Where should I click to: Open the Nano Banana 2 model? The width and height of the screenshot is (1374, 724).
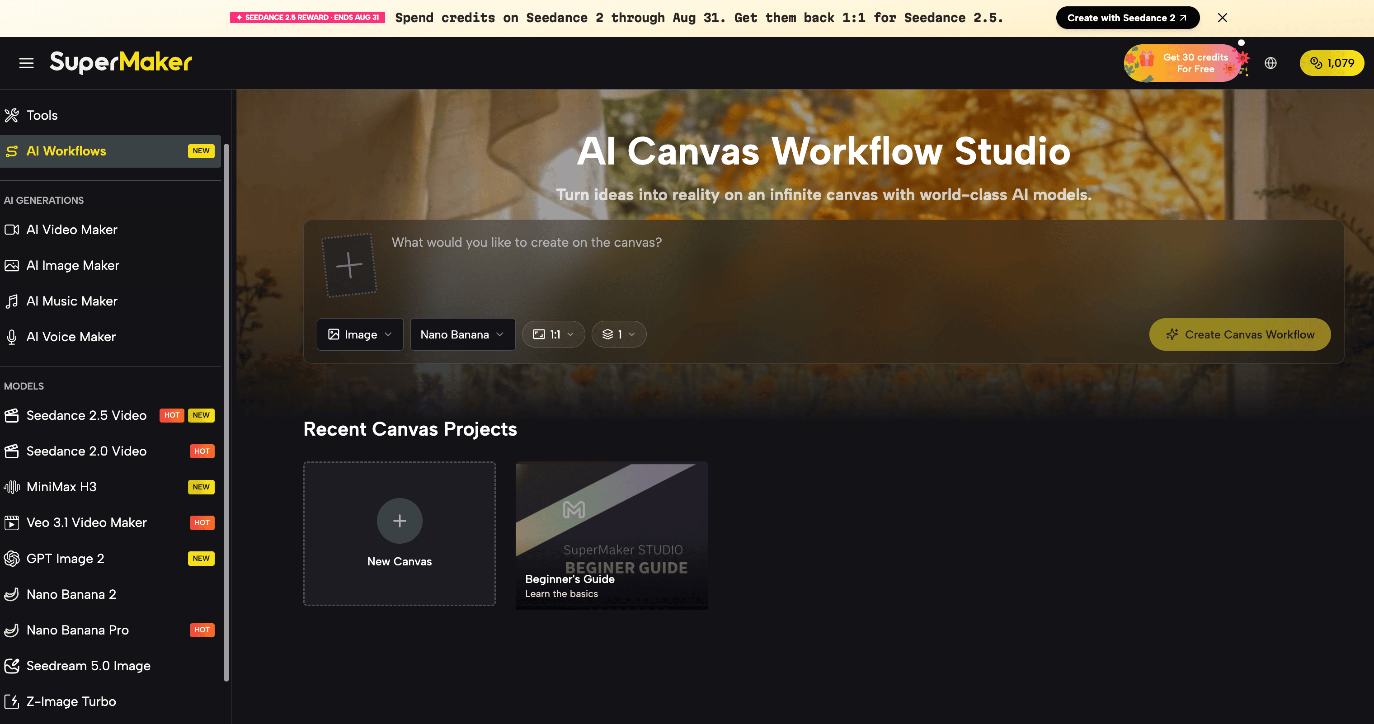pyautogui.click(x=110, y=594)
